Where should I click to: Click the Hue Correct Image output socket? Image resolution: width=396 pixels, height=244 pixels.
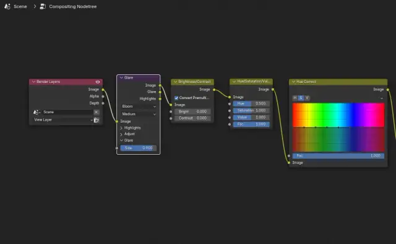(388, 90)
